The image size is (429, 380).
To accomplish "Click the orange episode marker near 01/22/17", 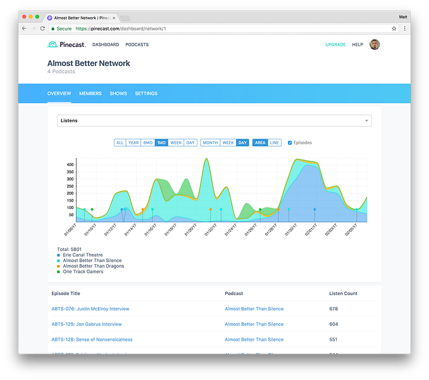I will [x=211, y=210].
